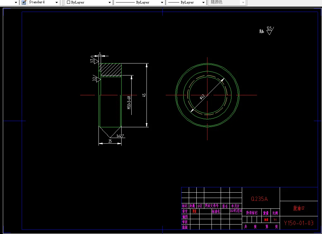Select the 标记 title block cell
322x234 pixels.
pos(185,206)
